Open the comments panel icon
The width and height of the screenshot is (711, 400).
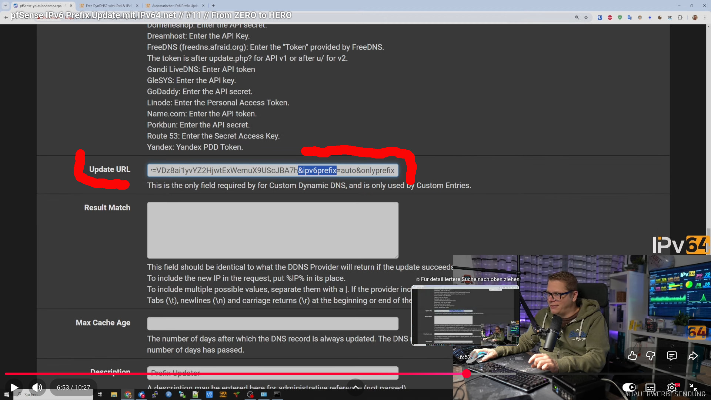(x=672, y=356)
